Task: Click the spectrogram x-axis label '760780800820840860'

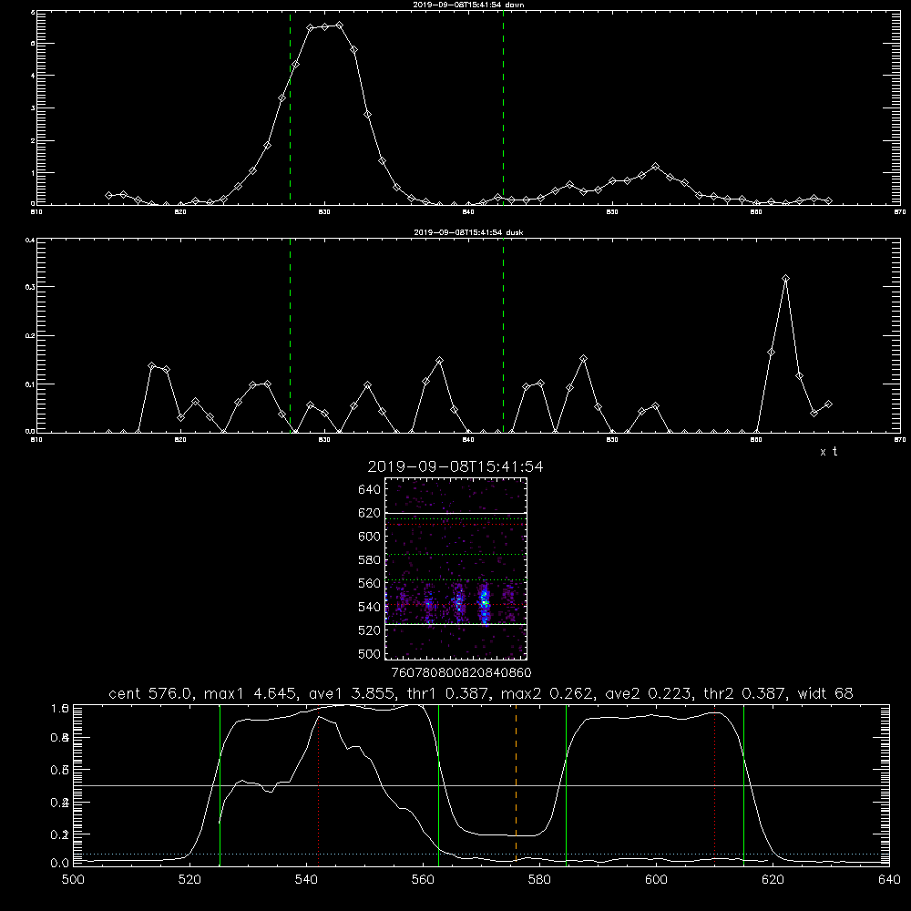Action: point(461,673)
